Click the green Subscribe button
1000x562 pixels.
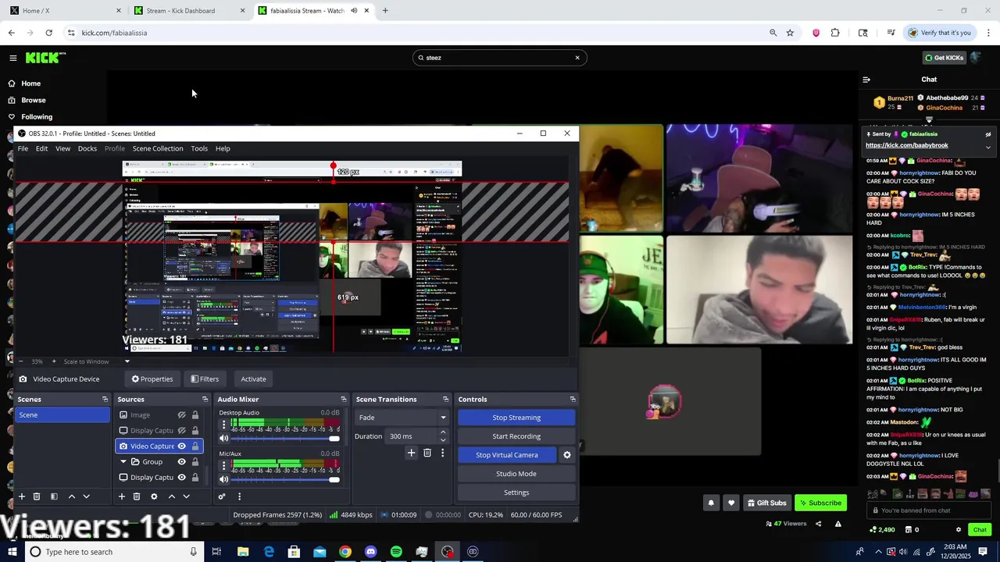[x=820, y=503]
